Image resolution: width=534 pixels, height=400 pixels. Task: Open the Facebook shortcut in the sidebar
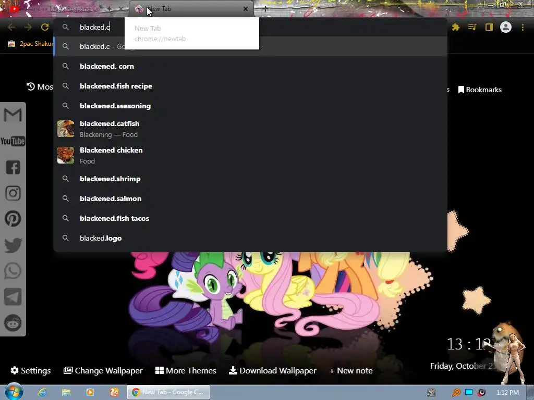[x=13, y=167]
